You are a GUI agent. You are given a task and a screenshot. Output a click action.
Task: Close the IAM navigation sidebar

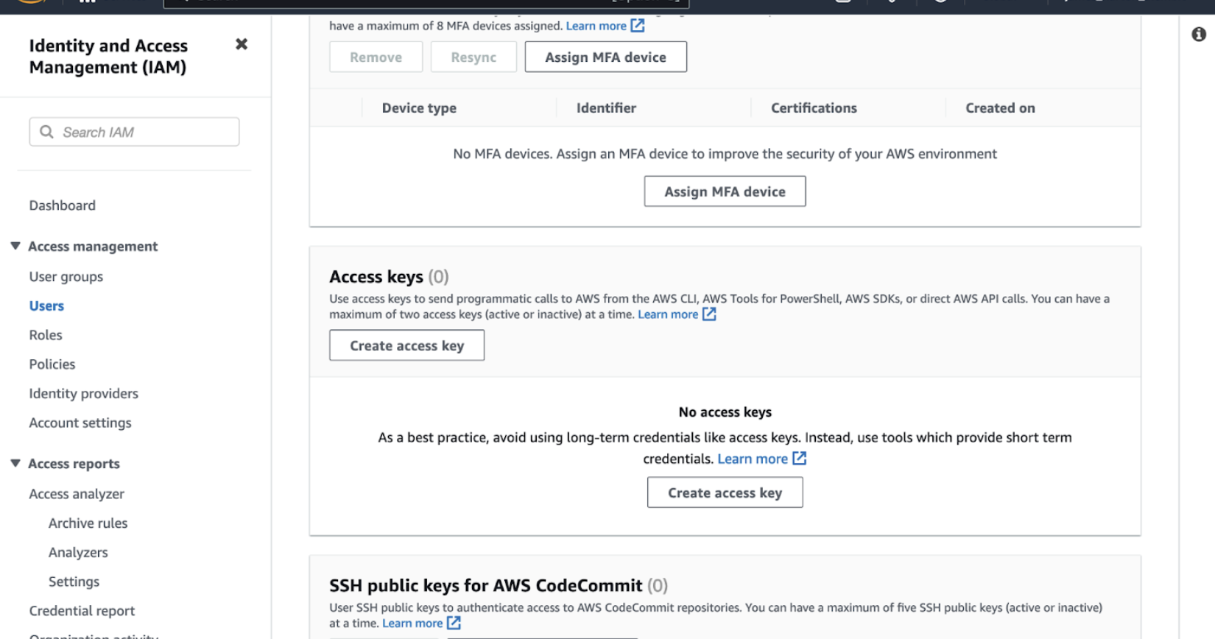click(241, 44)
